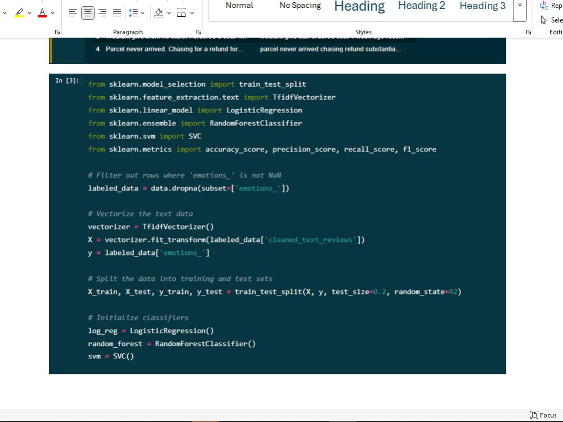The image size is (563, 422).
Task: Click the In [3] cell label
Action: point(67,80)
